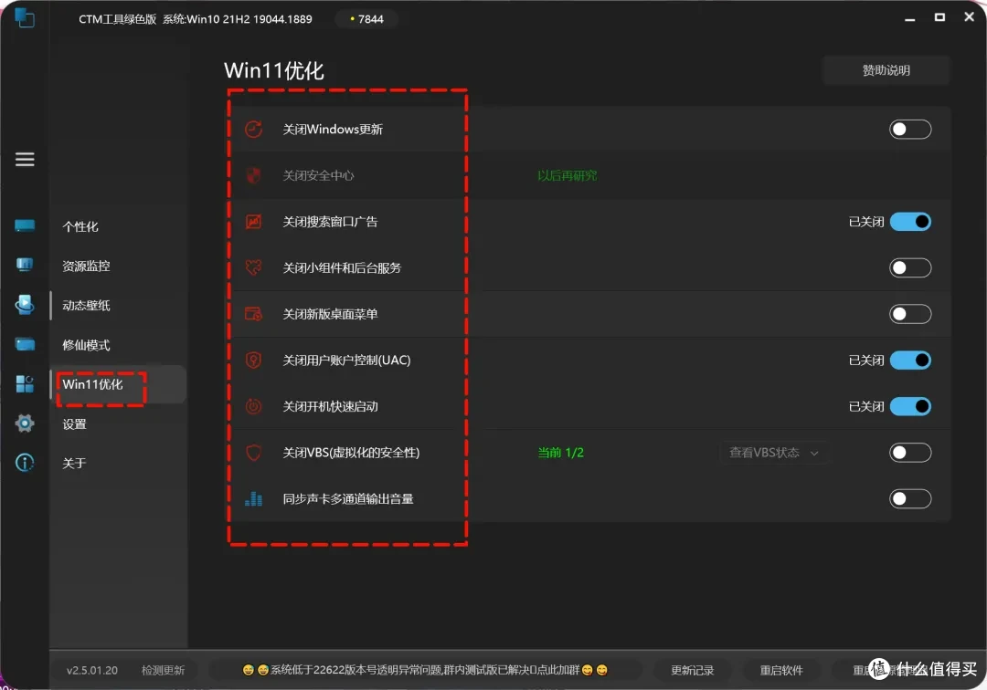Screen dimensions: 987x690
Task: Close the CTM window
Action: click(970, 17)
